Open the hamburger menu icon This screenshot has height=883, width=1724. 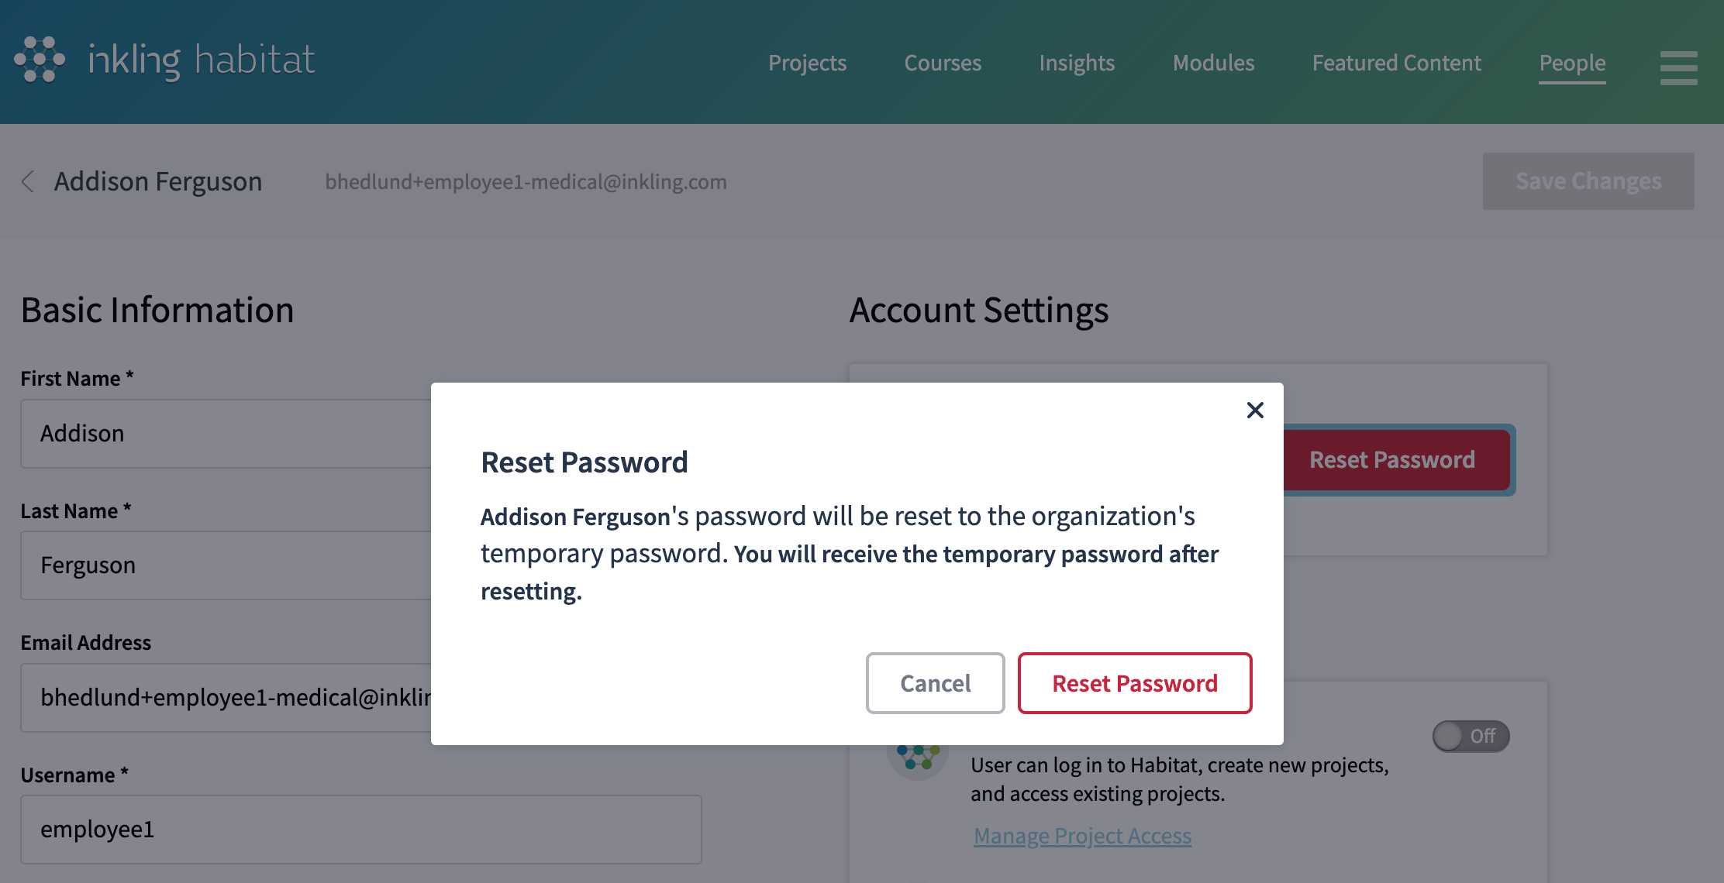point(1678,67)
